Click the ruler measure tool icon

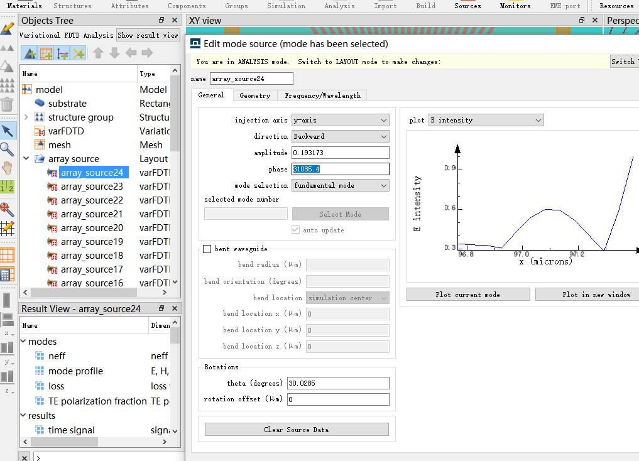click(7, 187)
